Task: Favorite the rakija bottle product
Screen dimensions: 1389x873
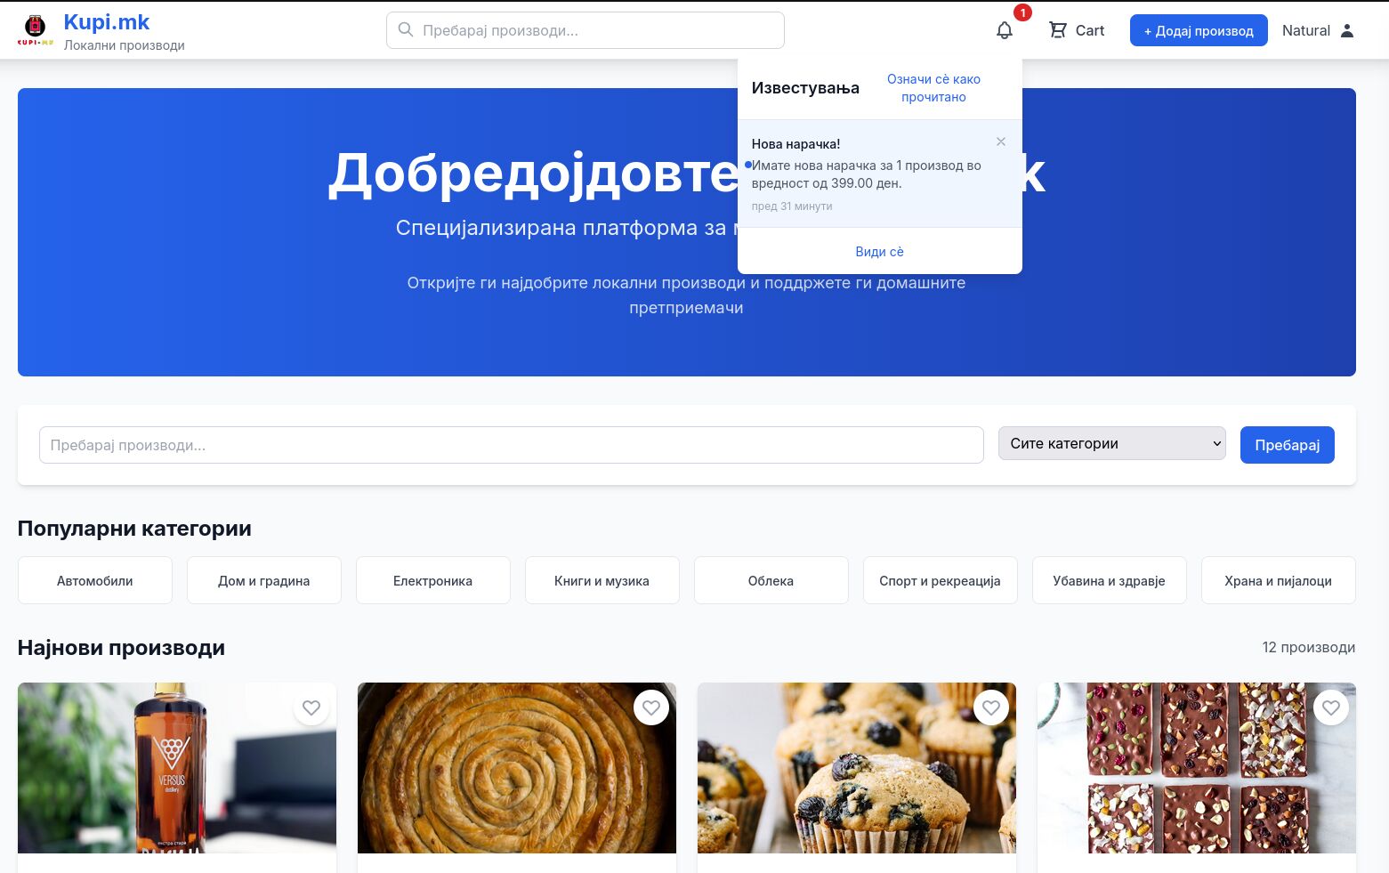Action: tap(311, 707)
